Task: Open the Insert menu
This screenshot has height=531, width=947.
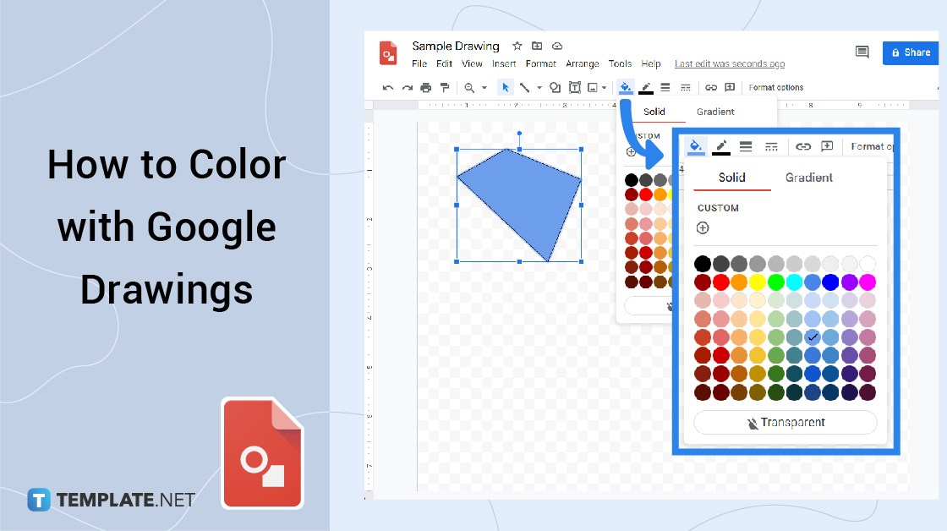Action: (x=504, y=63)
